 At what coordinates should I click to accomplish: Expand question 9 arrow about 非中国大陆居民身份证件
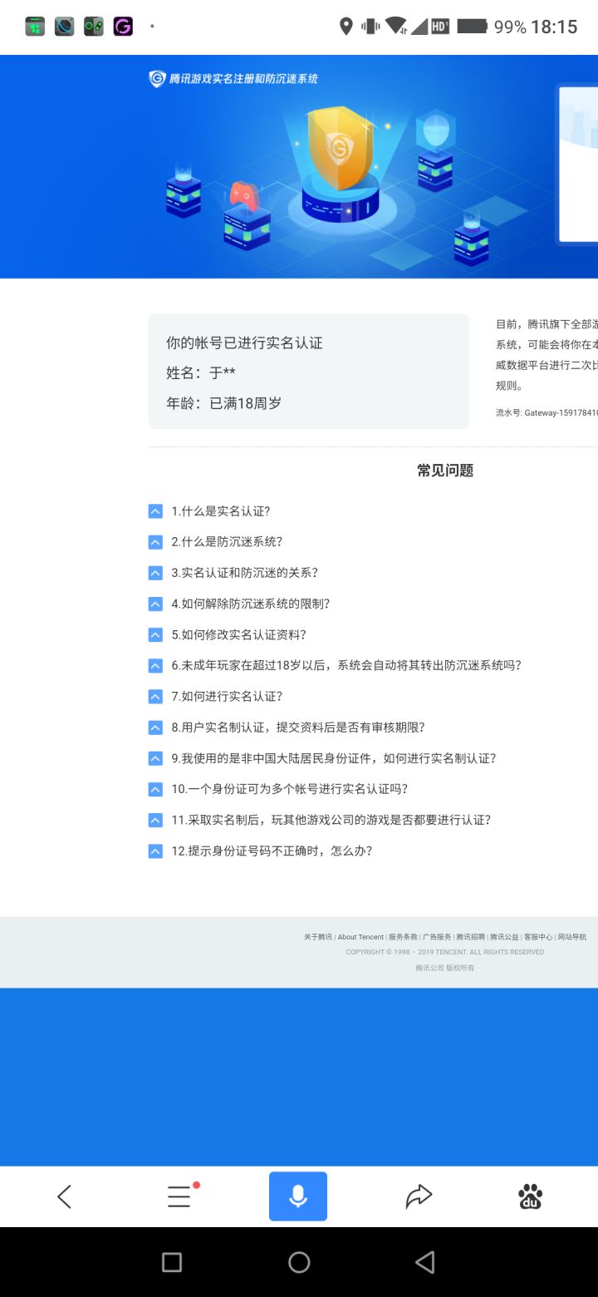click(155, 758)
